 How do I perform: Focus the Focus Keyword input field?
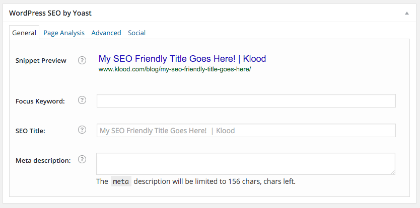[246, 100]
